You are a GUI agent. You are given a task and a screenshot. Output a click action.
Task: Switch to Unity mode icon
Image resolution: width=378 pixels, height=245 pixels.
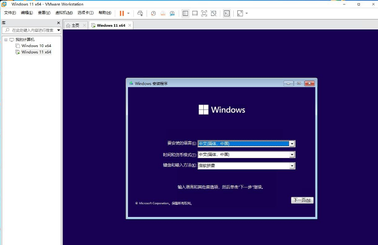[x=214, y=13]
